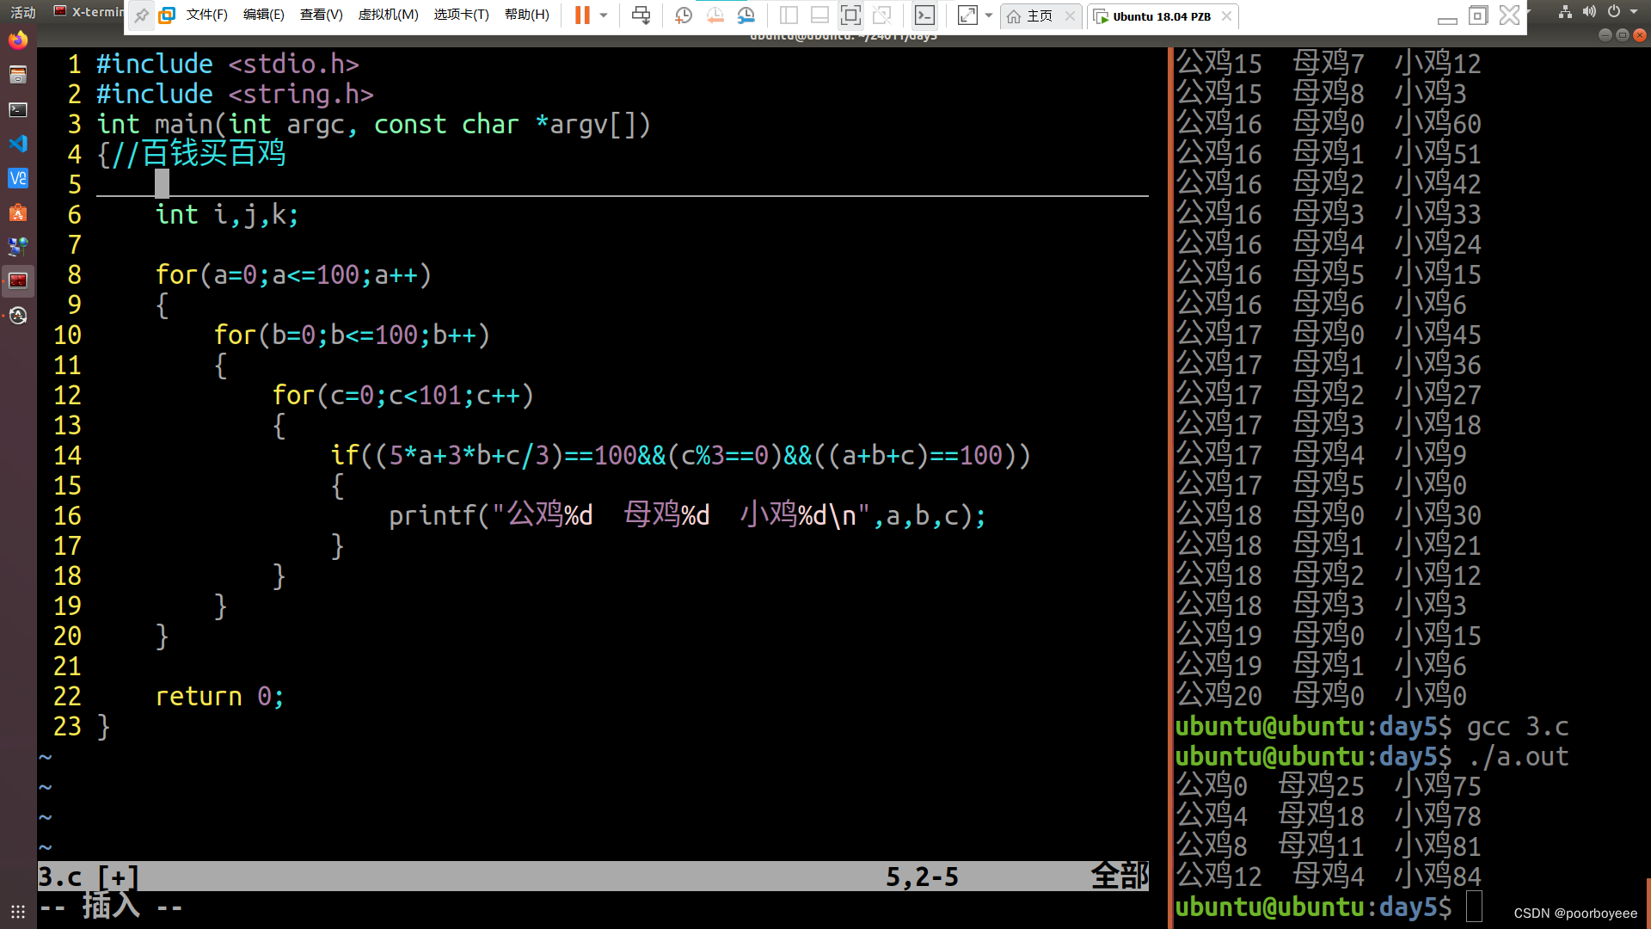Open the 虚拟机(M) menu

(388, 15)
